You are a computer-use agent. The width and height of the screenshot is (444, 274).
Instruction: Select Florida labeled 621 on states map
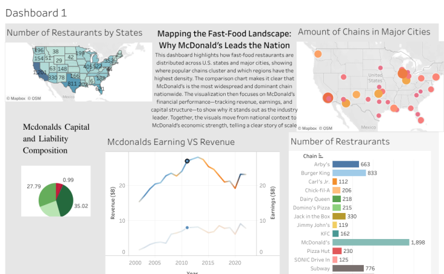99,88
